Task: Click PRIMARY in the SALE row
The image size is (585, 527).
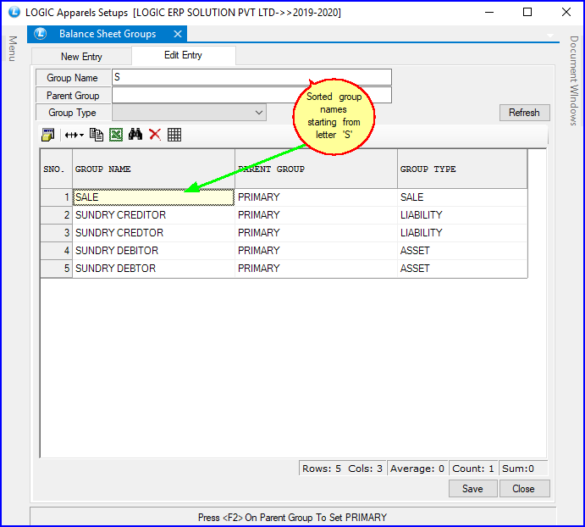Action: pyautogui.click(x=316, y=197)
